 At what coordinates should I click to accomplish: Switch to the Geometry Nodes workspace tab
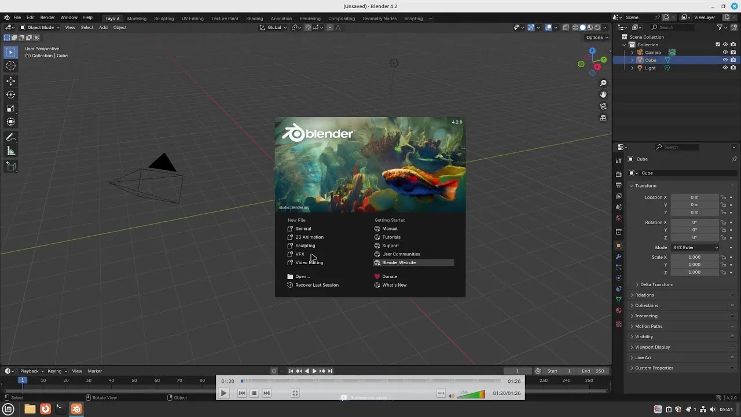click(380, 18)
